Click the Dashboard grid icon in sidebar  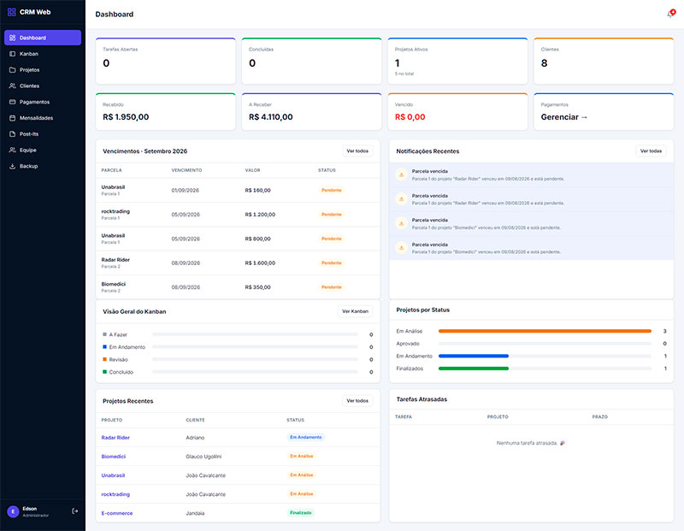click(x=12, y=38)
